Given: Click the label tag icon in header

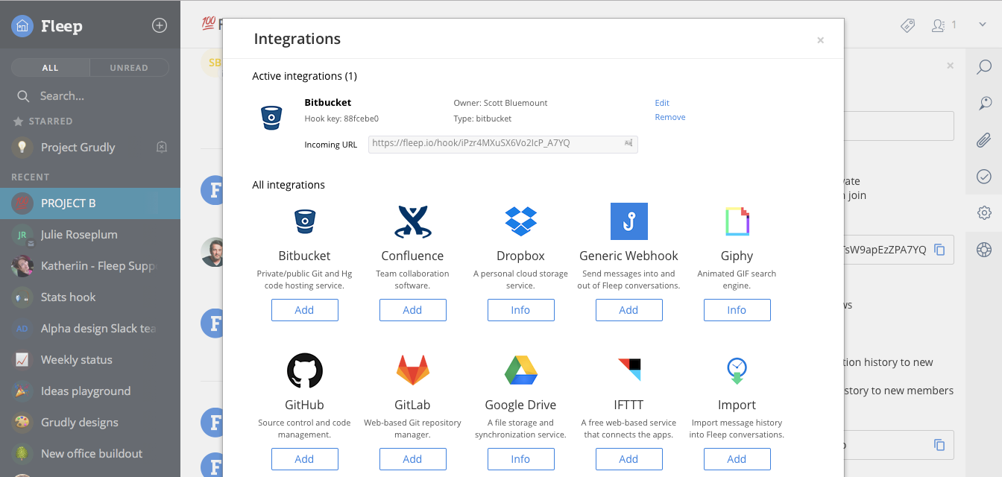Looking at the screenshot, I should [907, 25].
